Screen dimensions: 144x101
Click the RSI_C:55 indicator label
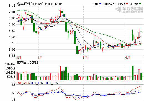tap(53, 83)
